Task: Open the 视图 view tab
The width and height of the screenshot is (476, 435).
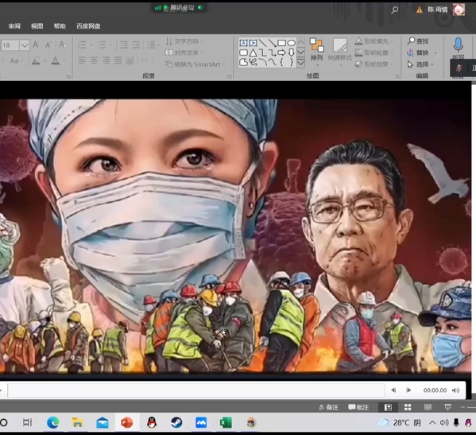Action: [37, 26]
